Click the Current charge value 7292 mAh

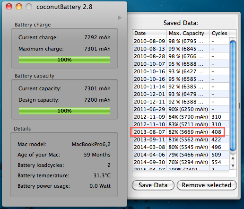pyautogui.click(x=97, y=37)
